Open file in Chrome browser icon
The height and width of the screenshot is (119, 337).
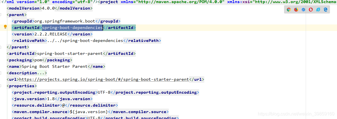[x=289, y=10]
